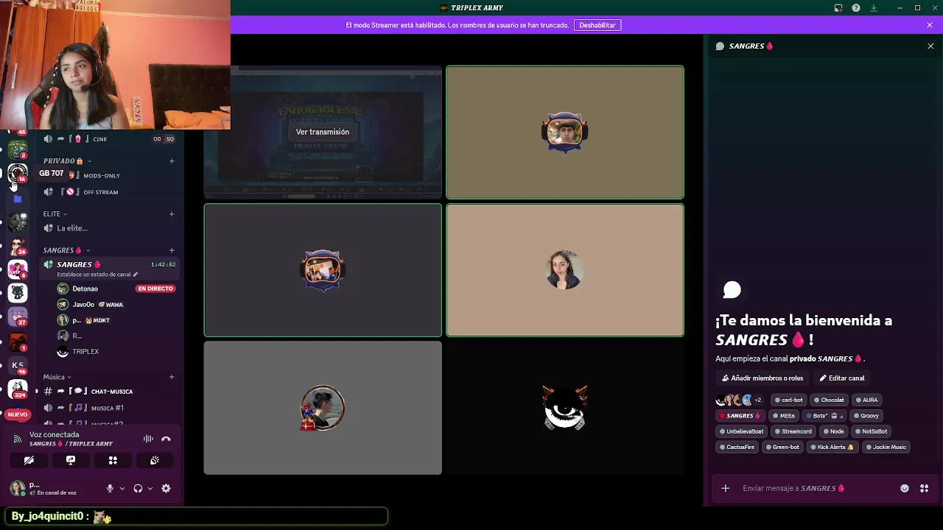Select the UnbelievaBoat role chip
This screenshot has height=530, width=943.
coord(741,431)
